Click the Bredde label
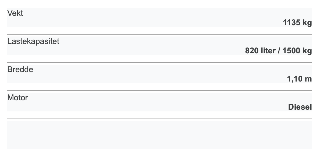The width and height of the screenshot is (320, 155). [x=20, y=69]
